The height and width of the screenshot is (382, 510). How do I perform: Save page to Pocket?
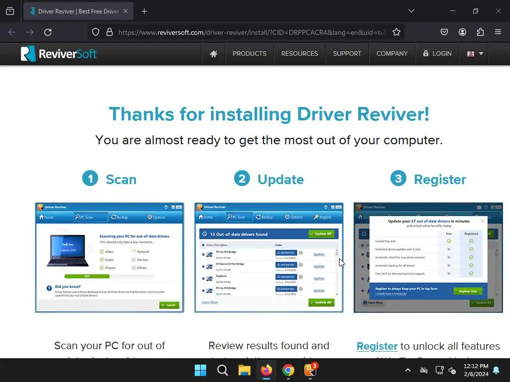(444, 32)
